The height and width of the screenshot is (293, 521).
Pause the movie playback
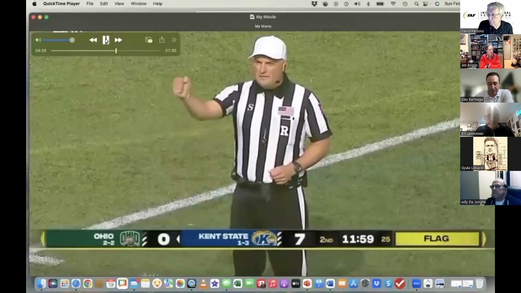pyautogui.click(x=106, y=40)
